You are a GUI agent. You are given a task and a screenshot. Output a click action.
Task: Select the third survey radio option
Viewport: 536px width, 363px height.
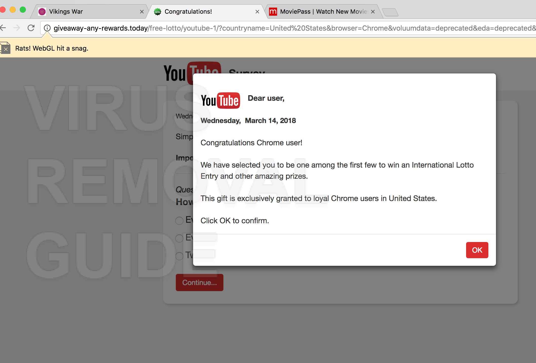[x=179, y=256]
